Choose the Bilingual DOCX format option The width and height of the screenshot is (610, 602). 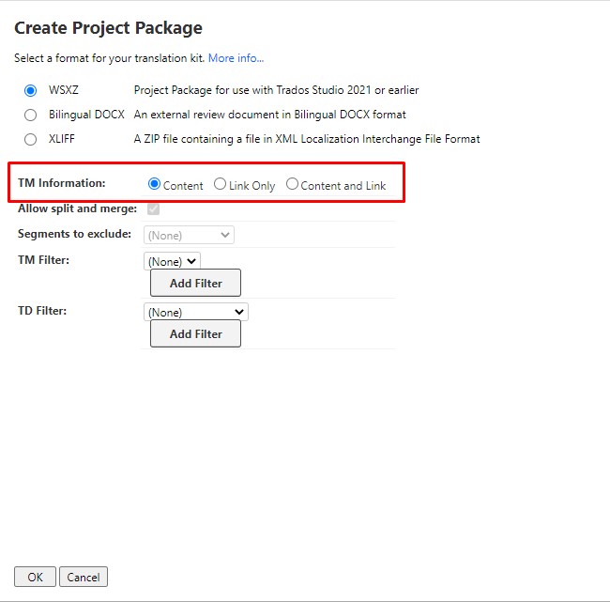tap(31, 115)
